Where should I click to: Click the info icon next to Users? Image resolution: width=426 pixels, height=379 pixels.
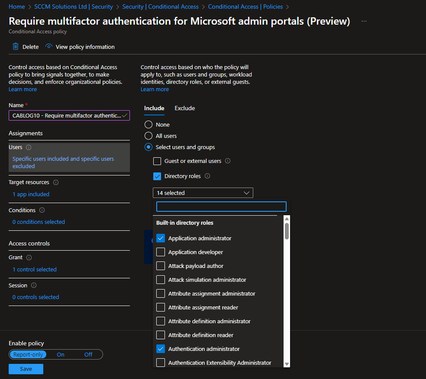pos(29,147)
